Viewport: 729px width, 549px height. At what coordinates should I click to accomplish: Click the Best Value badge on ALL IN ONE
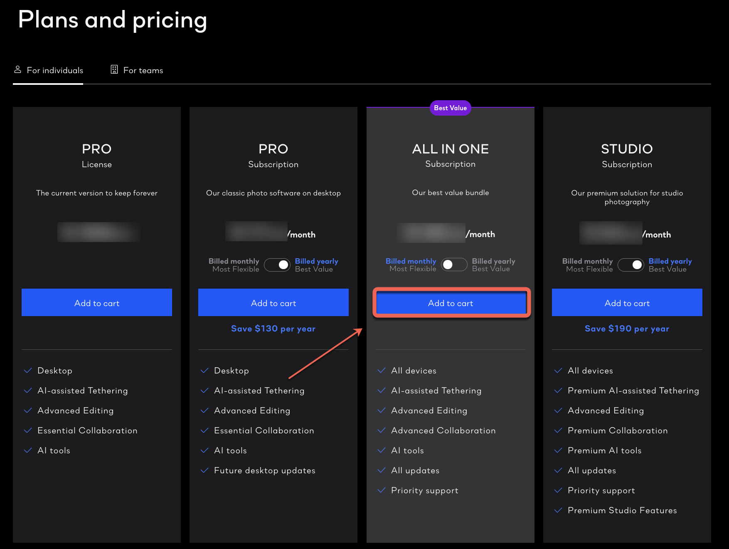tap(450, 108)
